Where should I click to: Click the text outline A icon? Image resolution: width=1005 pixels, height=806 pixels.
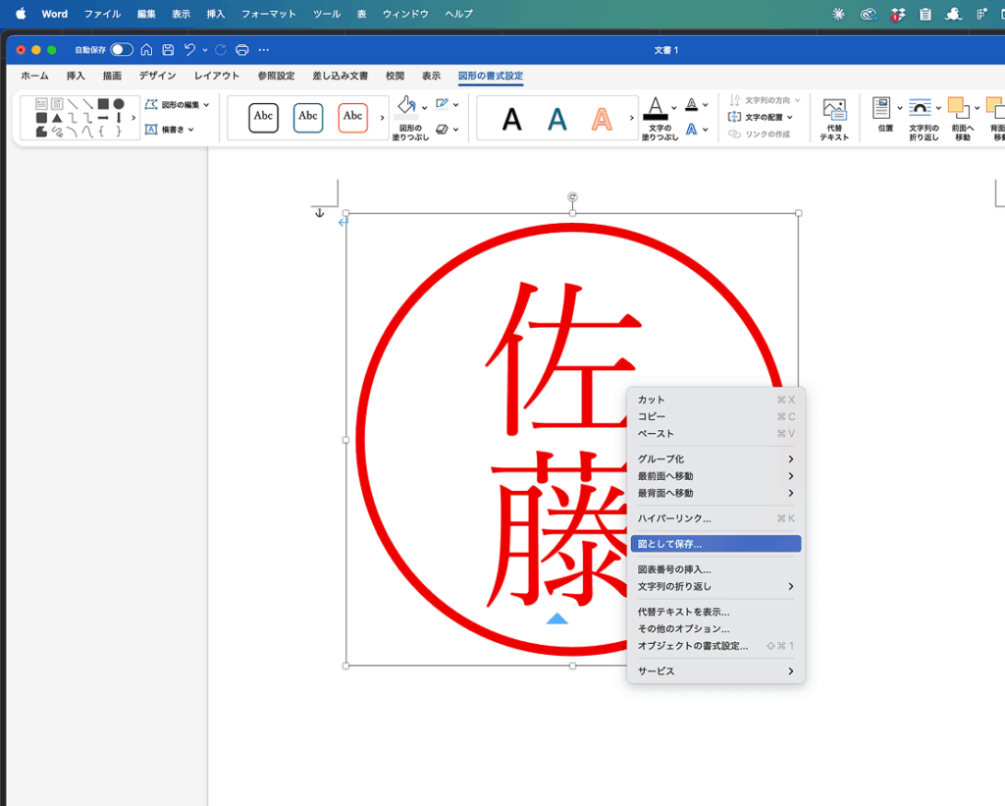coord(692,104)
